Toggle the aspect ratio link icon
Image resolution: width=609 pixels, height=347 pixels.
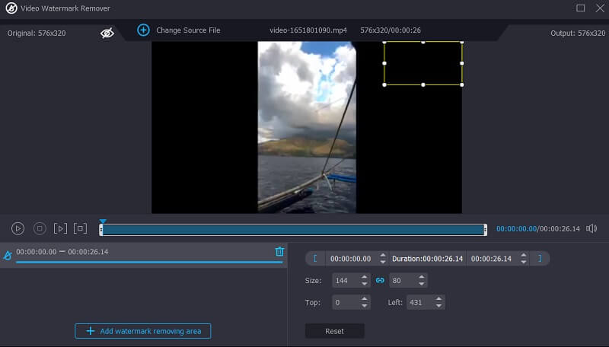click(380, 281)
